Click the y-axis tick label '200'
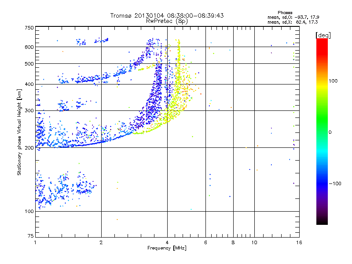 pyautogui.click(x=29, y=148)
